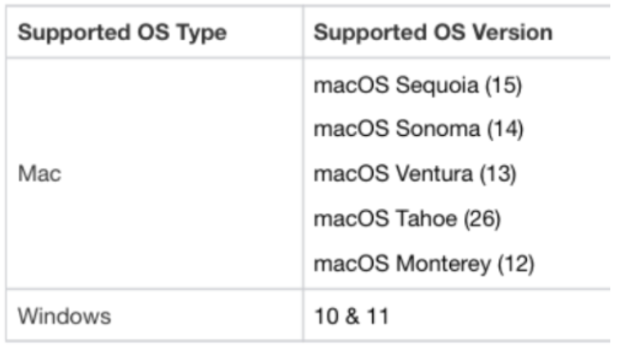Click the "Supported OS Version" column header
This screenshot has height=352, width=639.
[433, 34]
